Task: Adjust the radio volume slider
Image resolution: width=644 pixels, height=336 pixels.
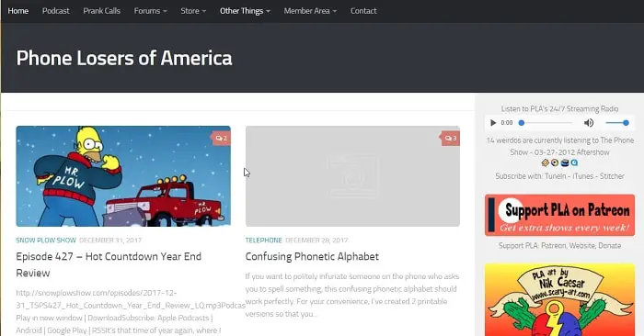Action: [616, 122]
